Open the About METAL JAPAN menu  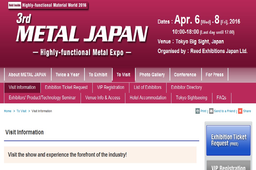[27, 75]
